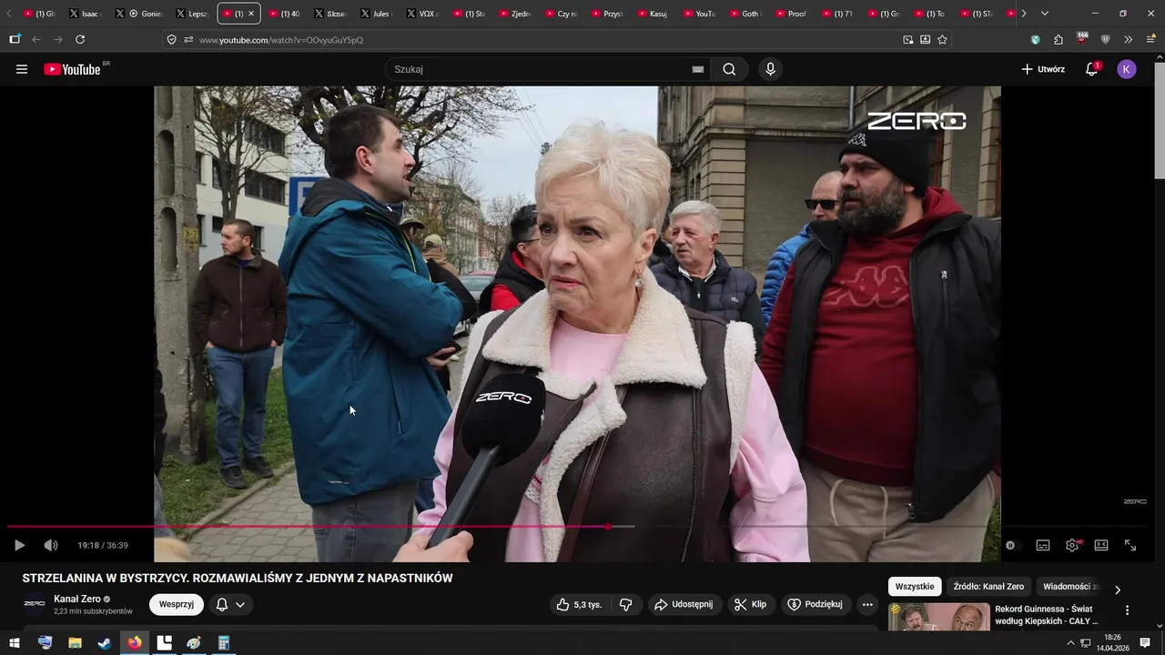Open the Kanał Zero channel name link
Viewport: 1165px width, 655px height.
(77, 599)
